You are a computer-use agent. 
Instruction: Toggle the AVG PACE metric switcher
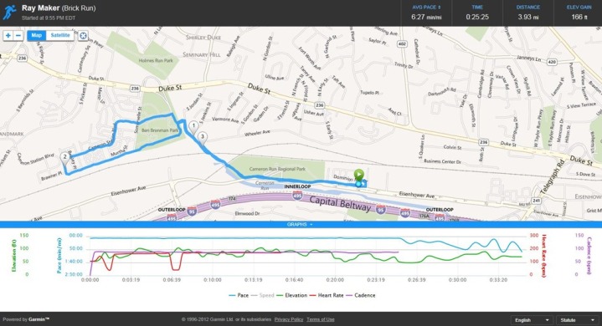426,8
